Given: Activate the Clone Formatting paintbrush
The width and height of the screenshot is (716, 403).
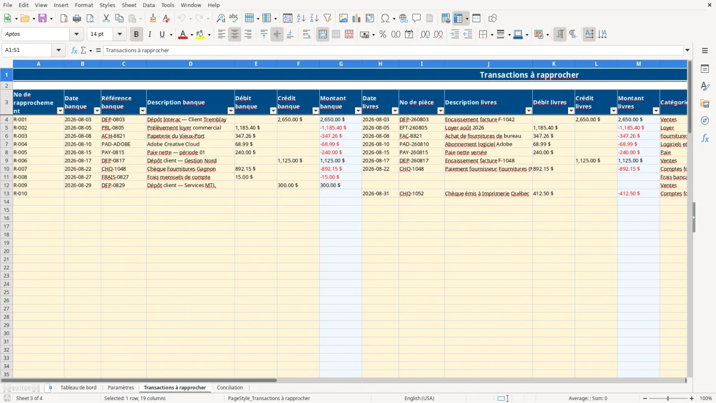Looking at the screenshot, I should point(153,19).
